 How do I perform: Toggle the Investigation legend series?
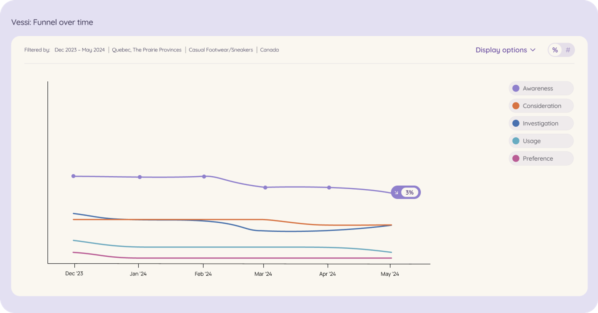coord(541,123)
